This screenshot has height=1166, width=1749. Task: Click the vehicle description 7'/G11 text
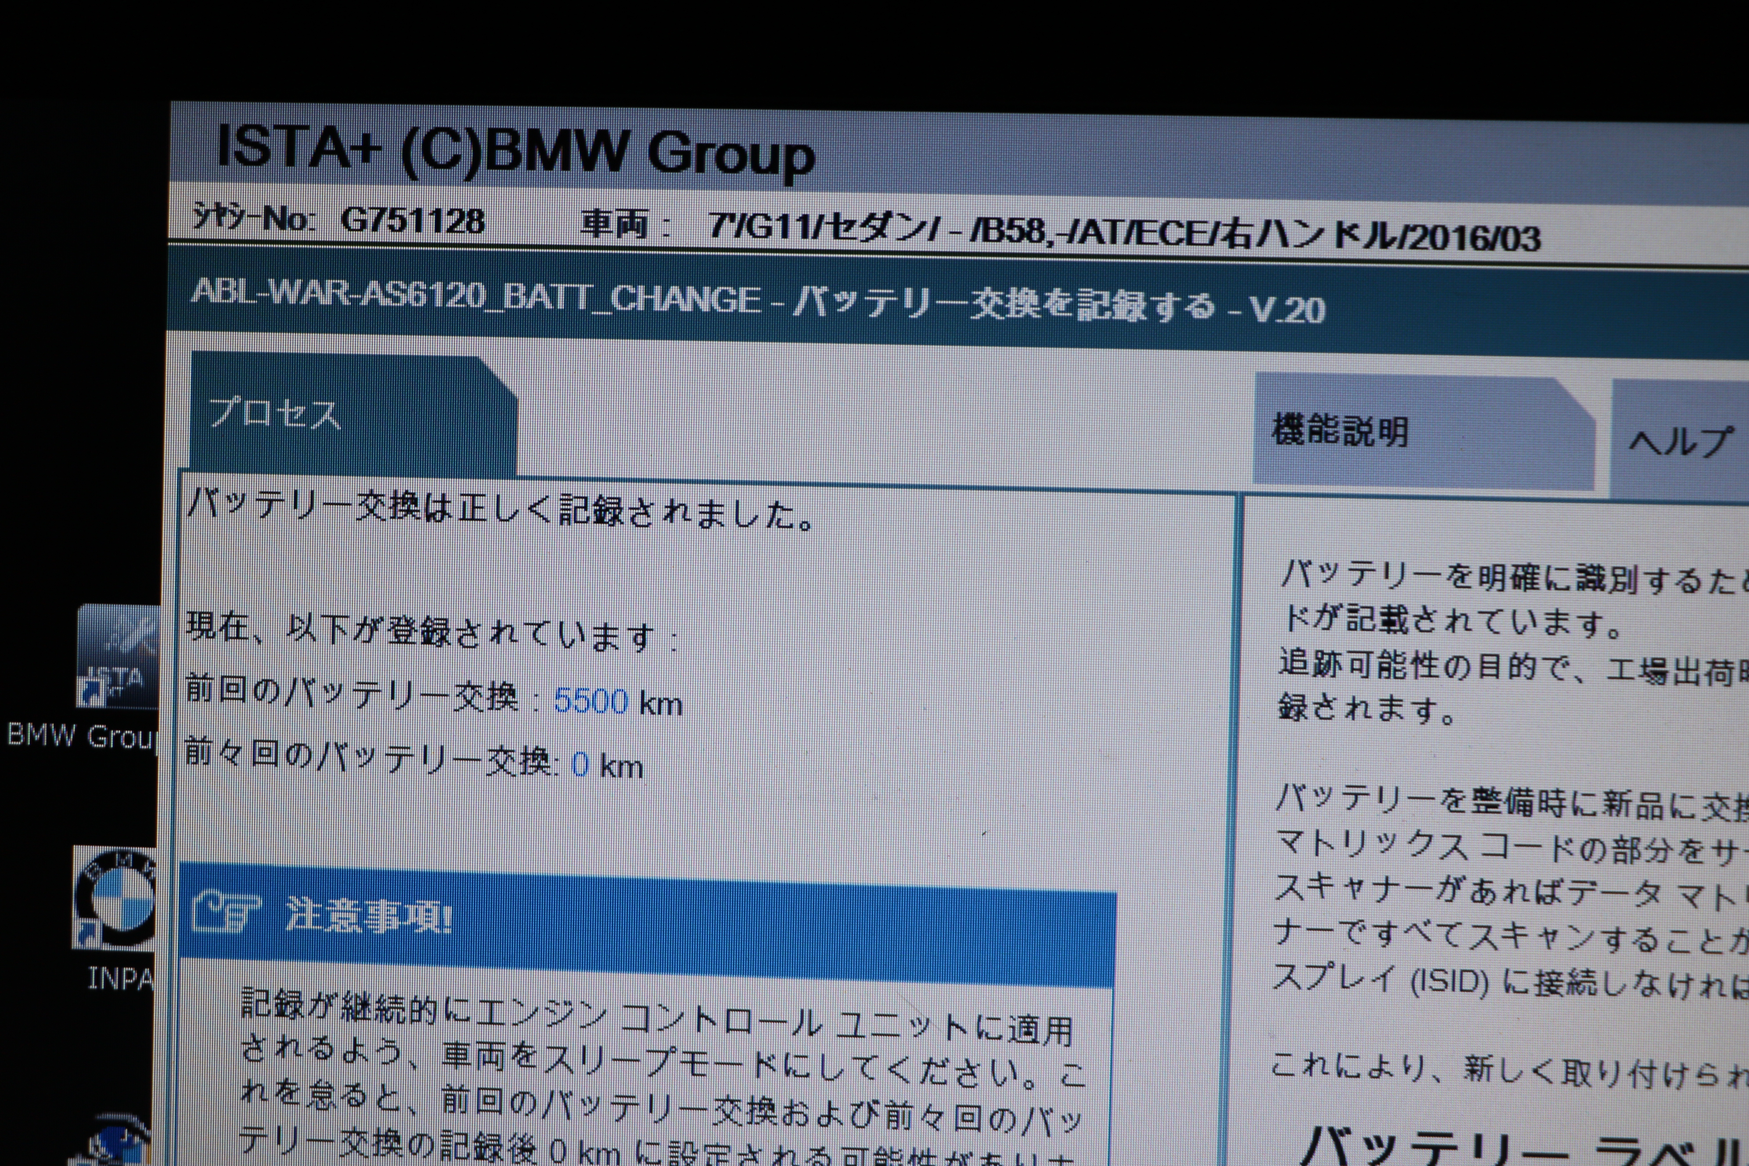(1124, 232)
